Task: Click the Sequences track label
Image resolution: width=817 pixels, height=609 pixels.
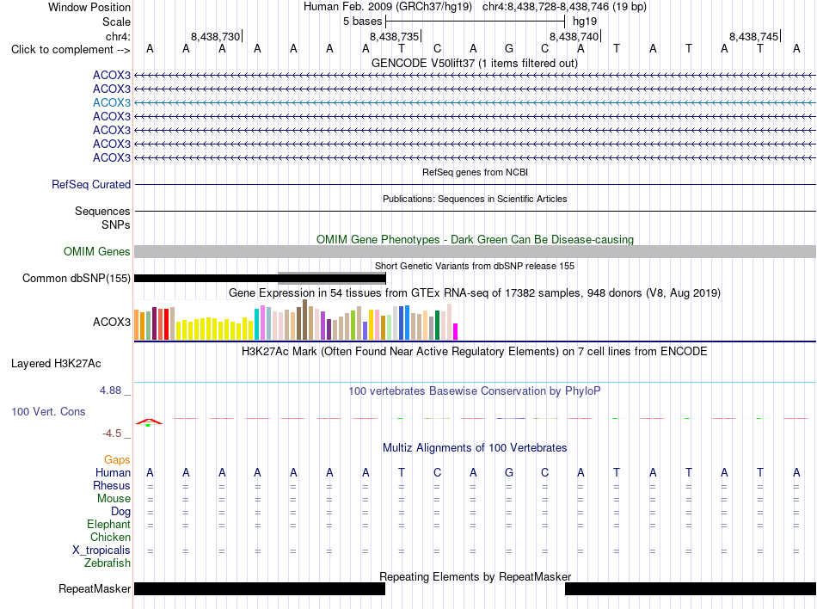Action: tap(102, 211)
